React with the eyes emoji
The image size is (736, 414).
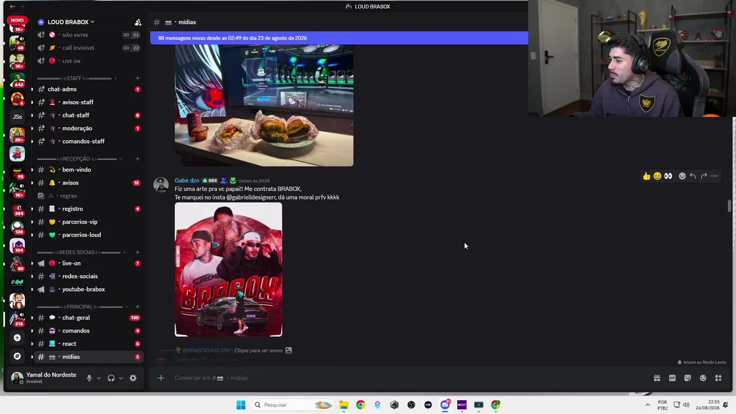[x=668, y=176]
